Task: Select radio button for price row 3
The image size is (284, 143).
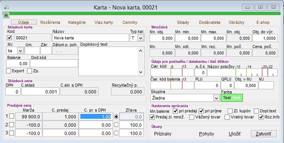Action: pos(116,133)
